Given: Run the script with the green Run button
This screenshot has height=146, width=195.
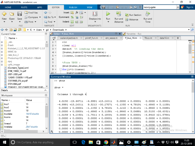Looking at the screenshot, I should [x=108, y=14].
